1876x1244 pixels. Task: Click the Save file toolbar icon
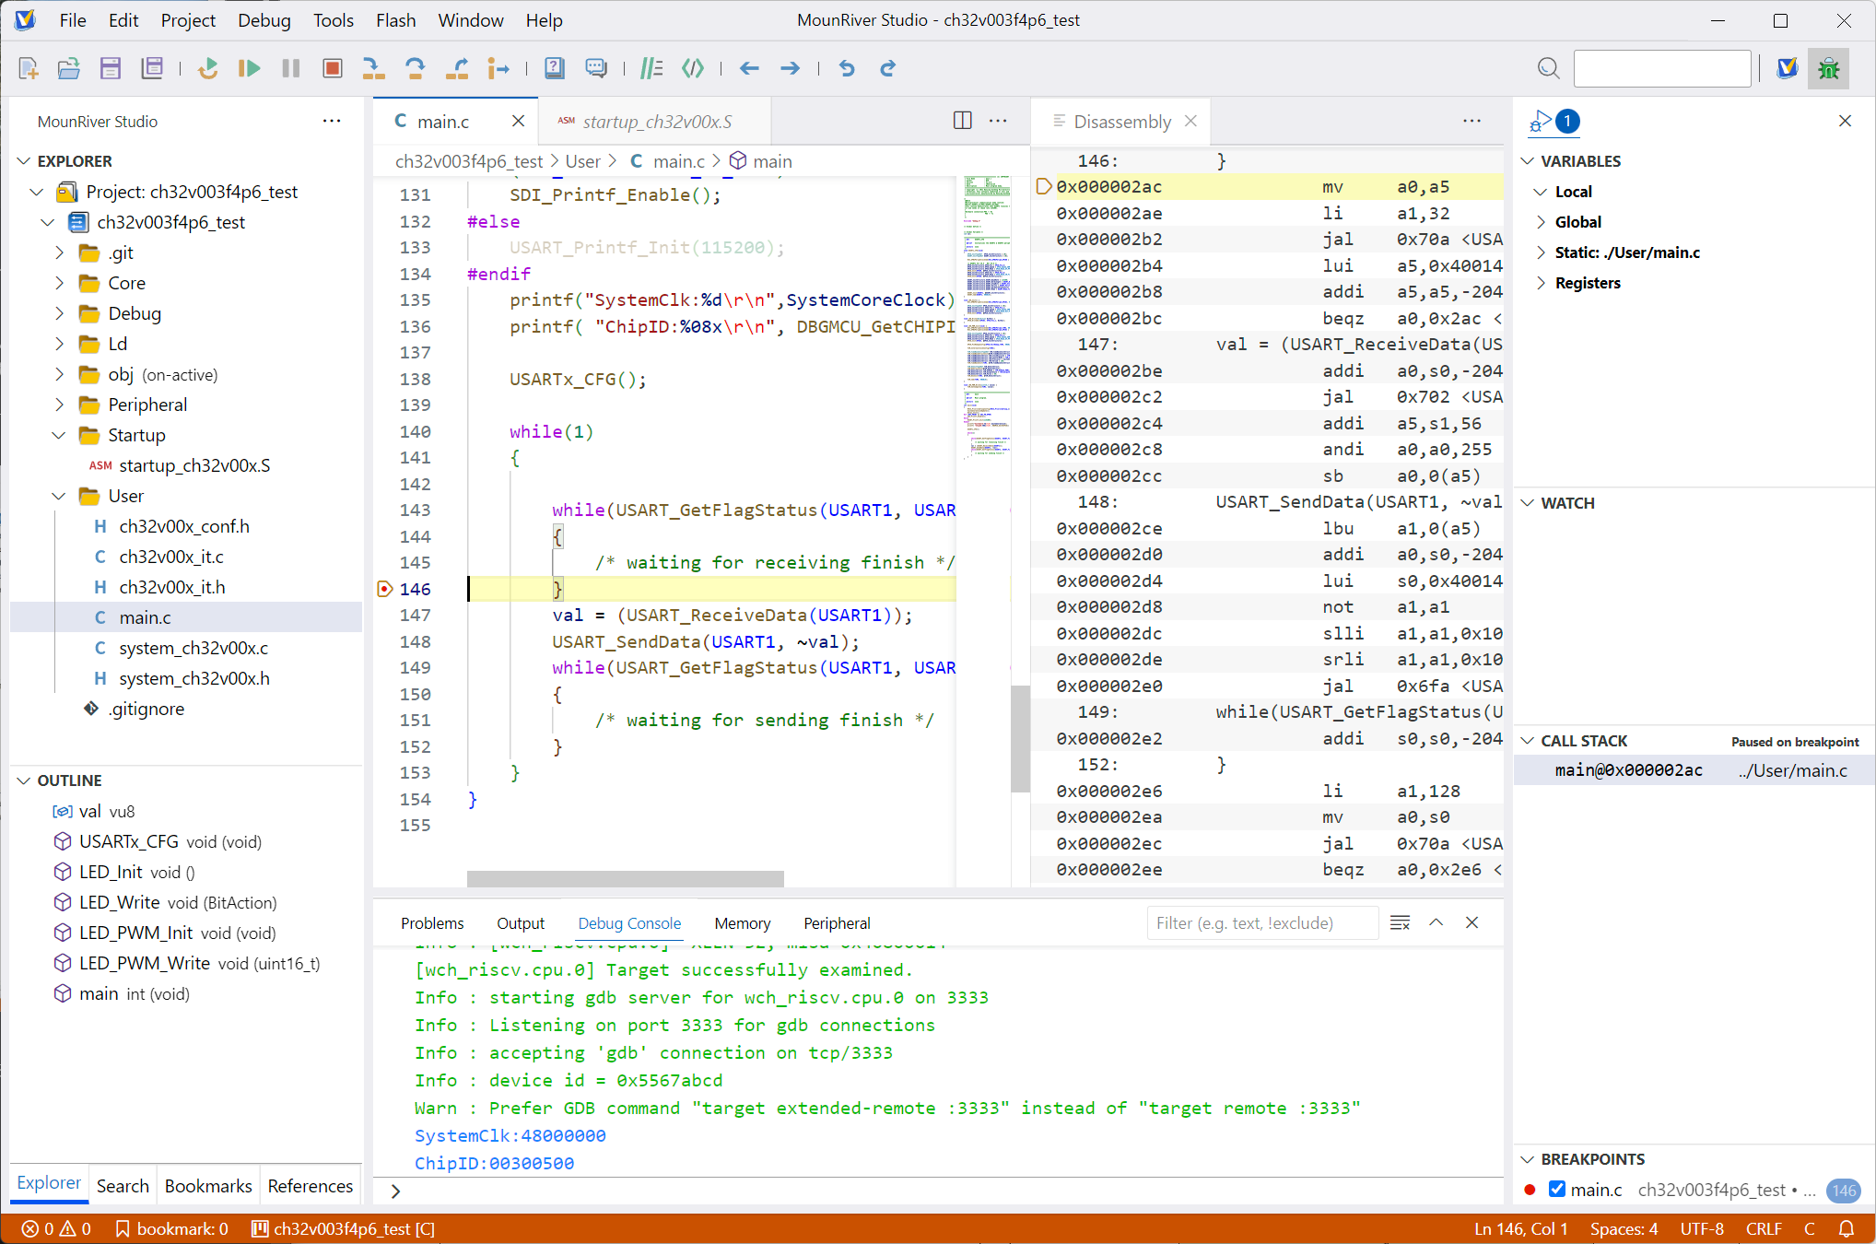[x=111, y=68]
